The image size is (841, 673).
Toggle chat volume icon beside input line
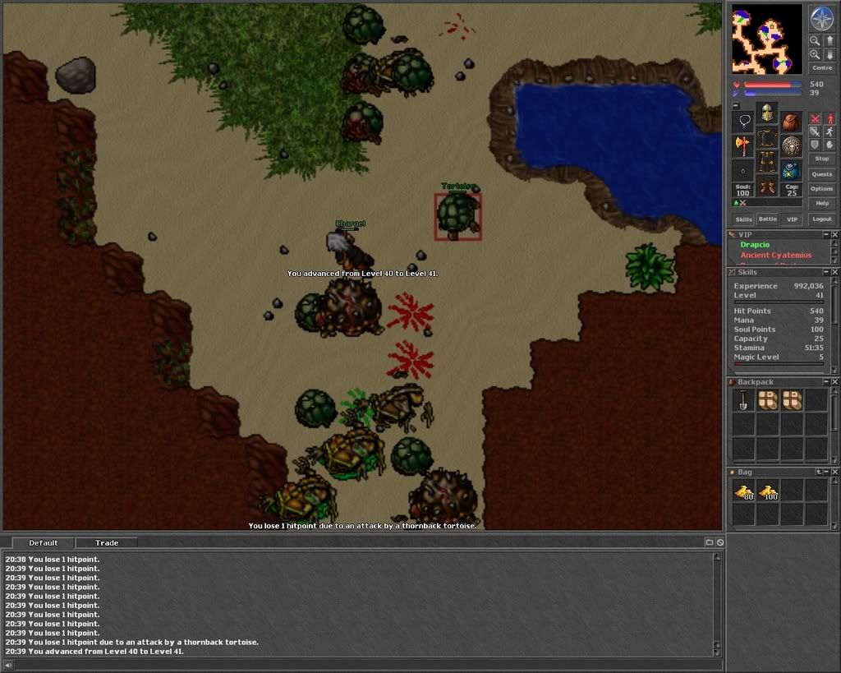[8, 666]
